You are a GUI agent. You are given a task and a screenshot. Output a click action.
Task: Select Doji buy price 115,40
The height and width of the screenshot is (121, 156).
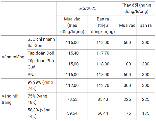coord(72,53)
